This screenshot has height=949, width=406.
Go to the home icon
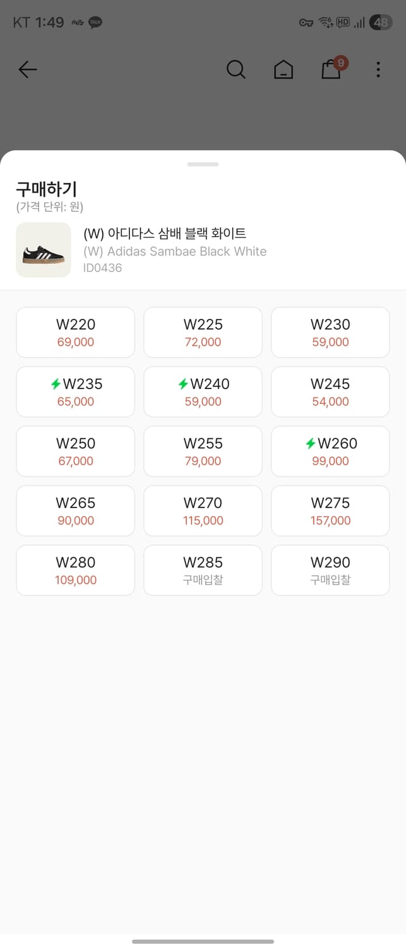click(284, 70)
